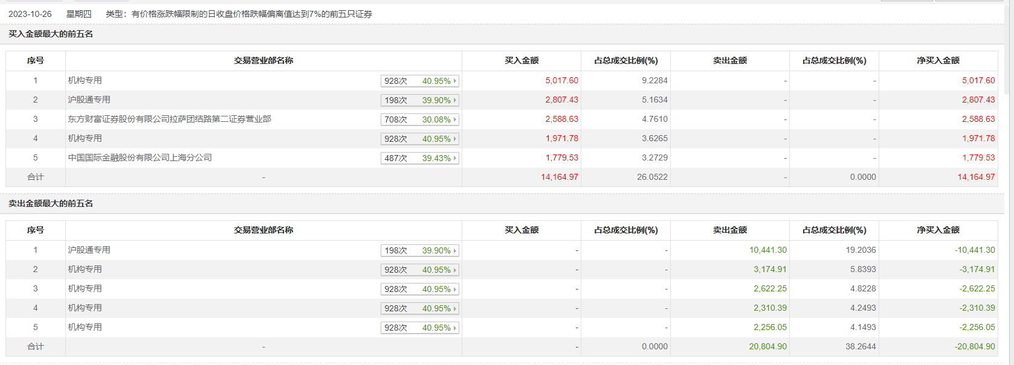Expand 928次 stats badge in buy row 1

point(420,81)
